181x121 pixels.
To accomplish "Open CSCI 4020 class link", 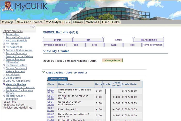I will pyautogui.click(x=50, y=109).
